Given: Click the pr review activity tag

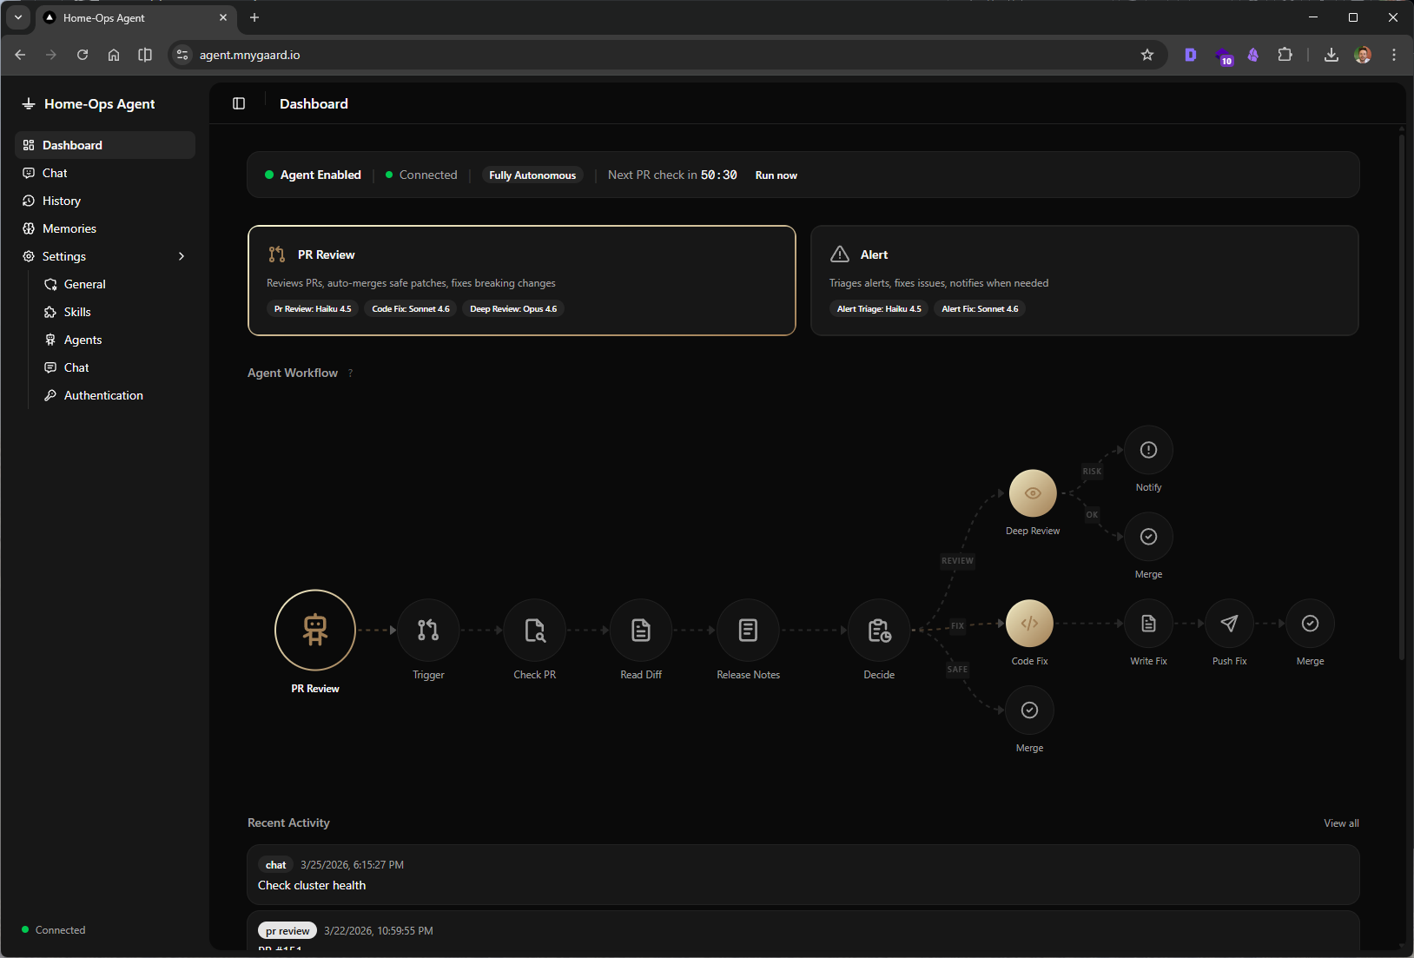Looking at the screenshot, I should [287, 931].
